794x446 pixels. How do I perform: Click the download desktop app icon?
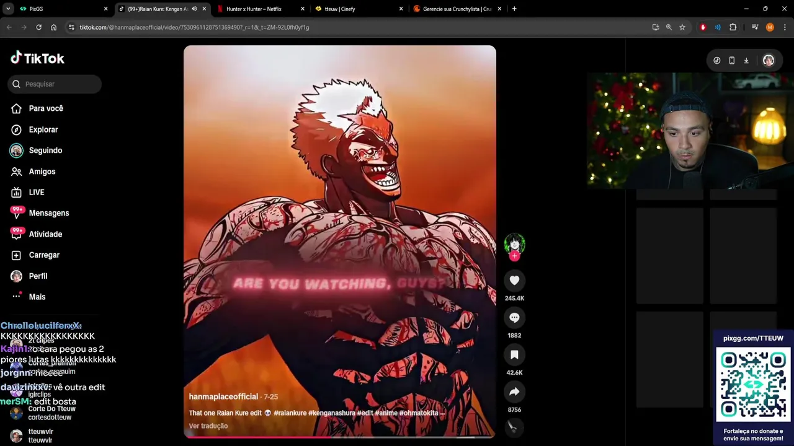(x=746, y=60)
